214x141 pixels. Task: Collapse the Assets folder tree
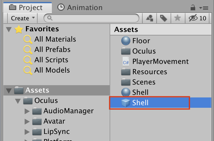[8, 90]
